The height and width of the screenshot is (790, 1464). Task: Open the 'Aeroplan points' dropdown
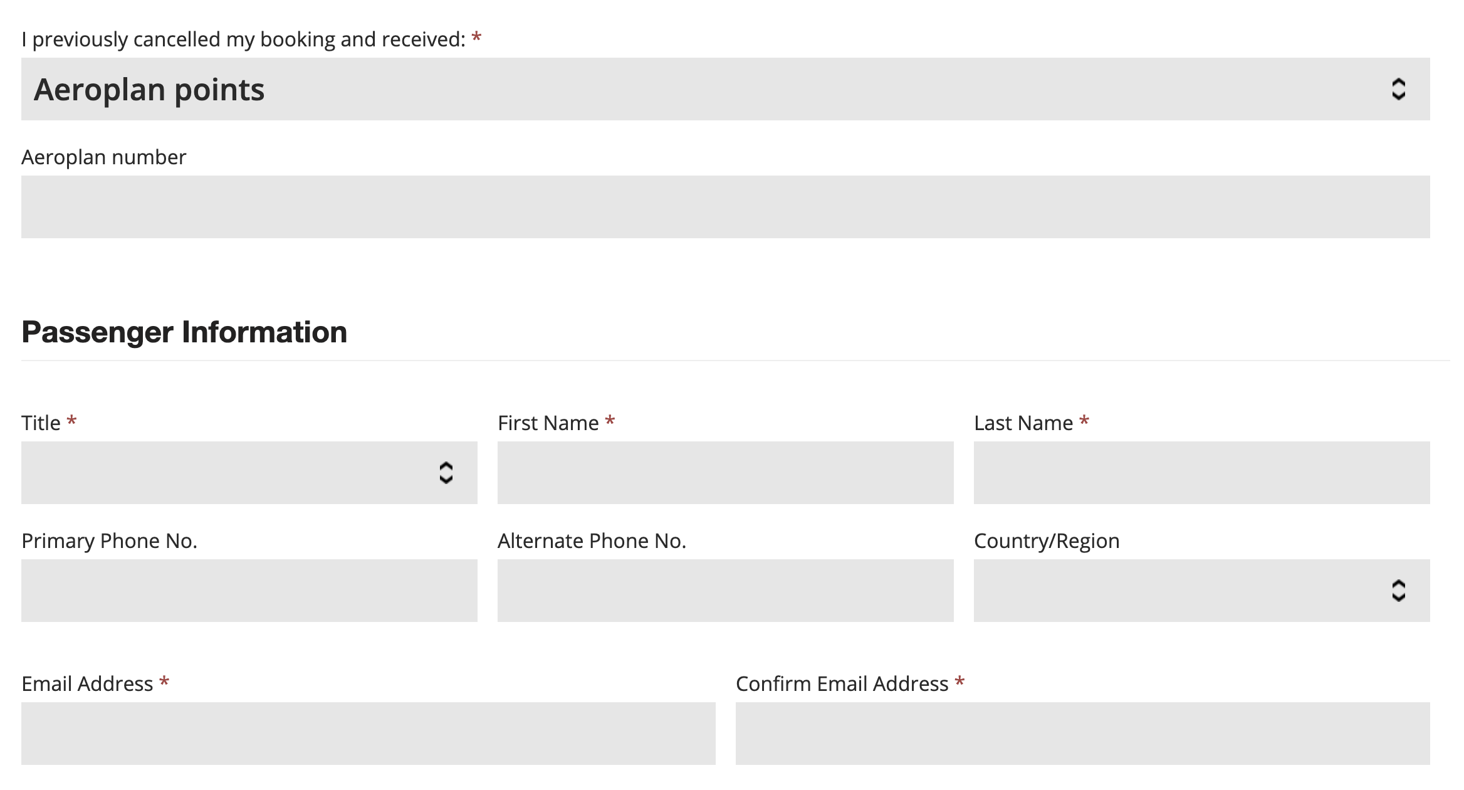click(x=725, y=89)
